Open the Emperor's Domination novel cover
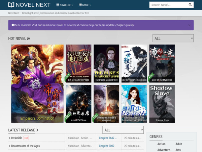202x152 pixels. tap(37, 84)
